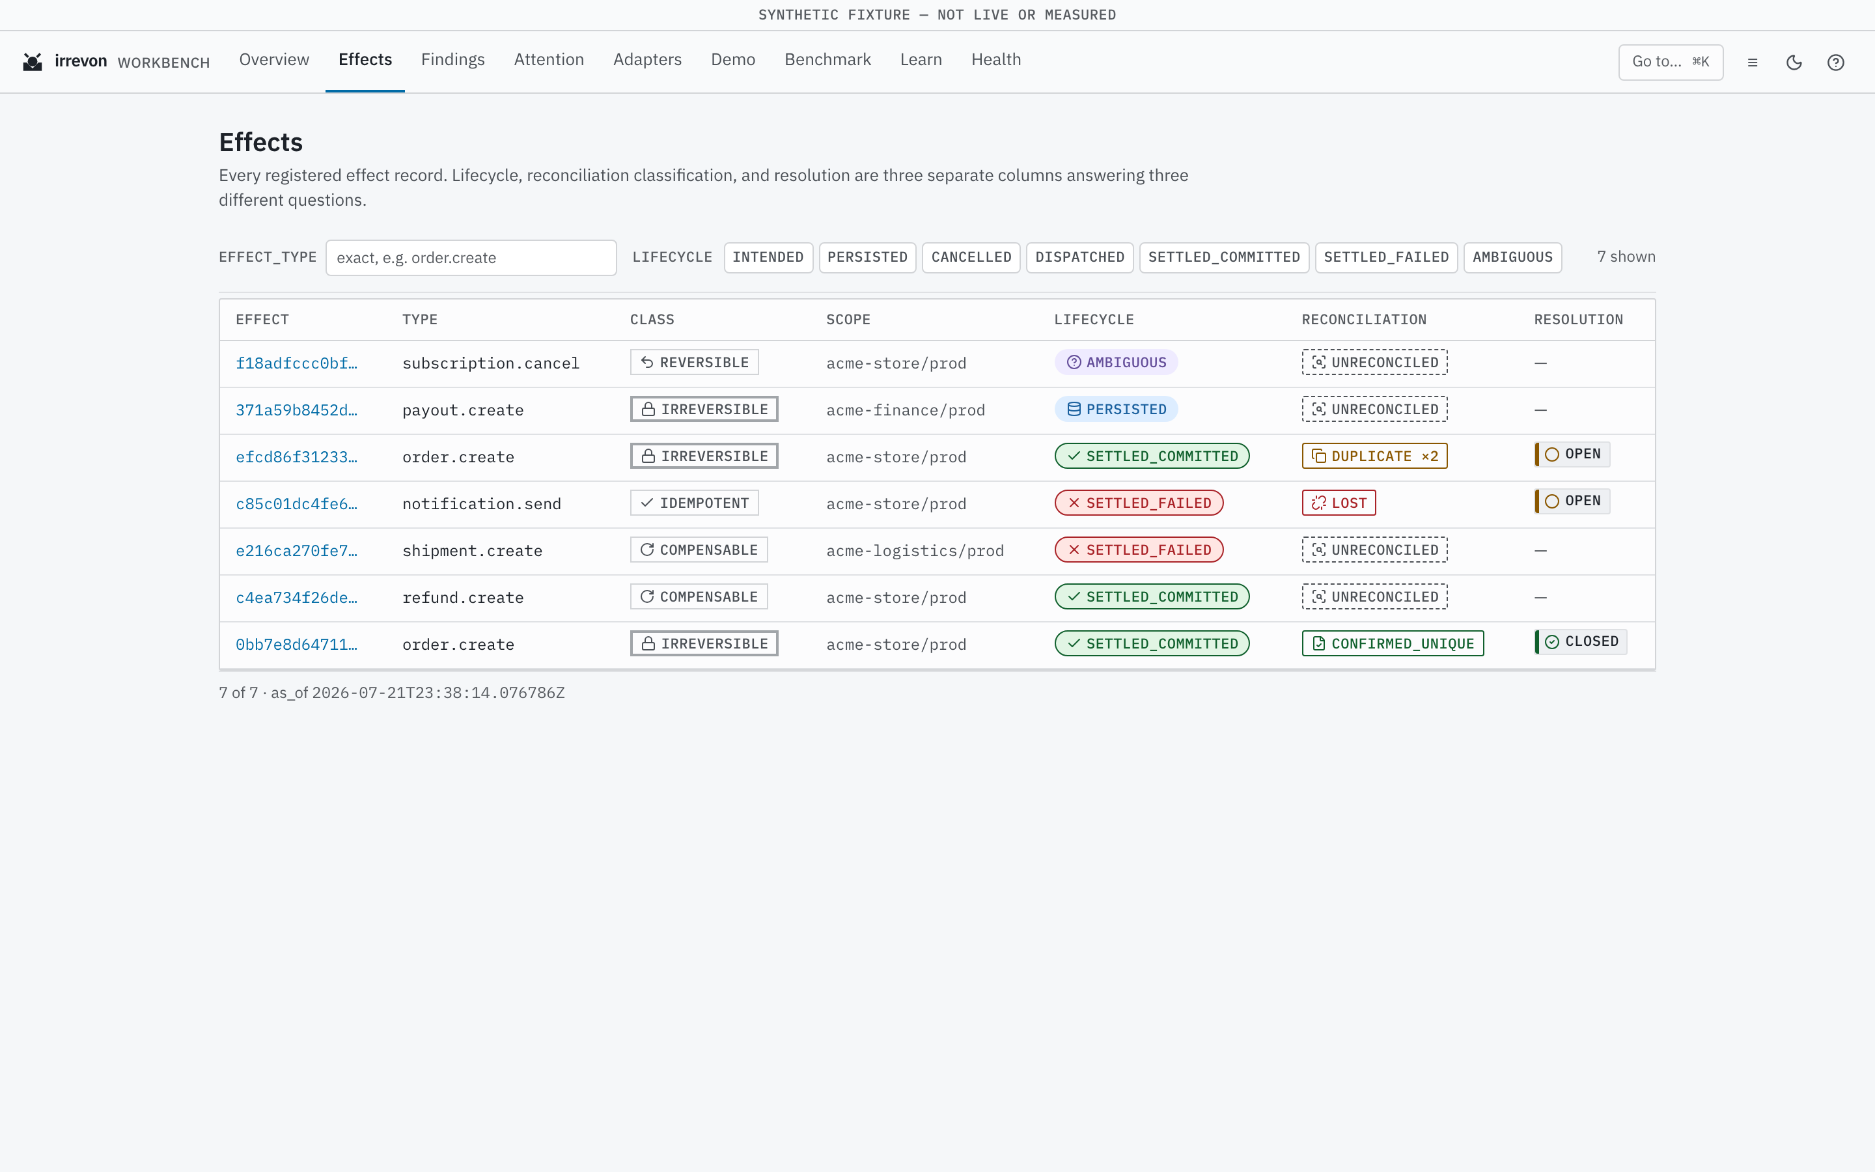Viewport: 1875px width, 1172px height.
Task: Click SETTLED_COMMITTED badge in efcd86f31233 row
Action: (x=1152, y=456)
